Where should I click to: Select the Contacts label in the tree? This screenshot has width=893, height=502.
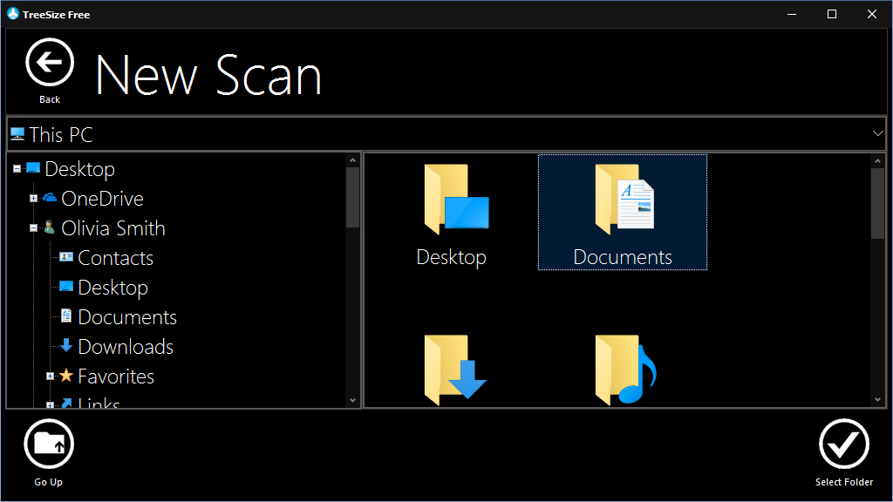click(x=116, y=258)
